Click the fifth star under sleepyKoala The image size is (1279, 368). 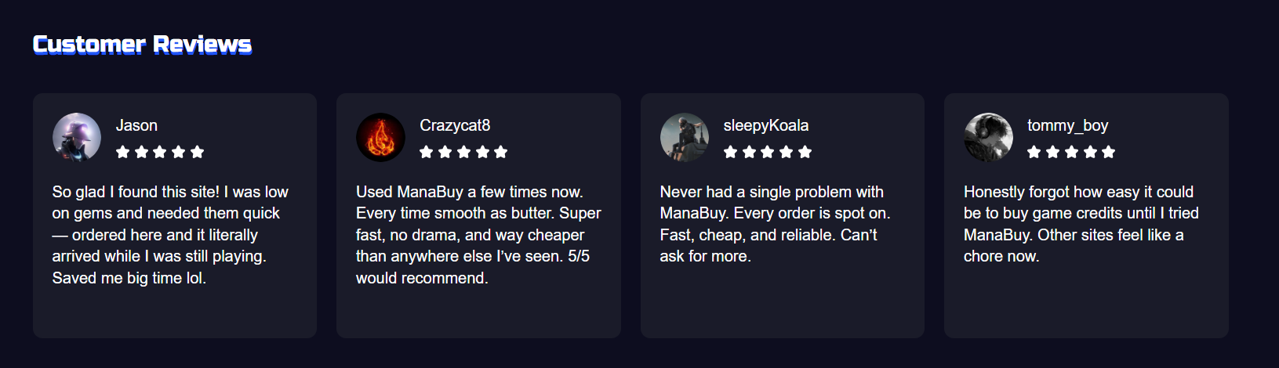tap(805, 152)
